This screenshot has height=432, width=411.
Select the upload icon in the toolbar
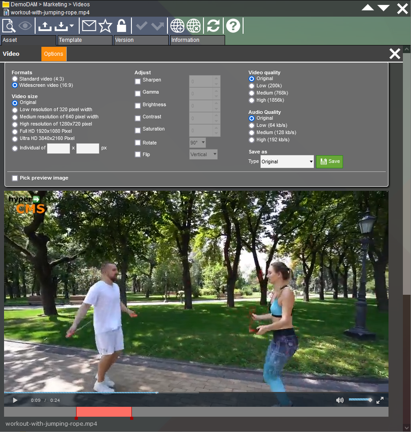[x=45, y=26]
